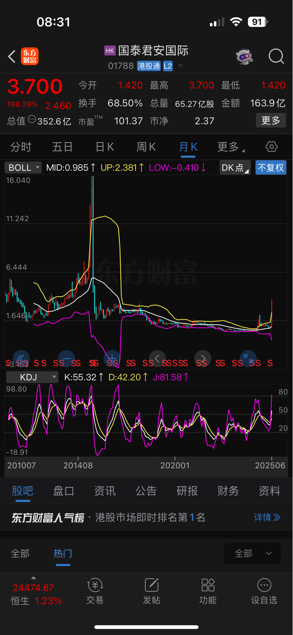Tap 东方财富人气榜 ranking banner text
This screenshot has height=635, width=293.
point(48,518)
